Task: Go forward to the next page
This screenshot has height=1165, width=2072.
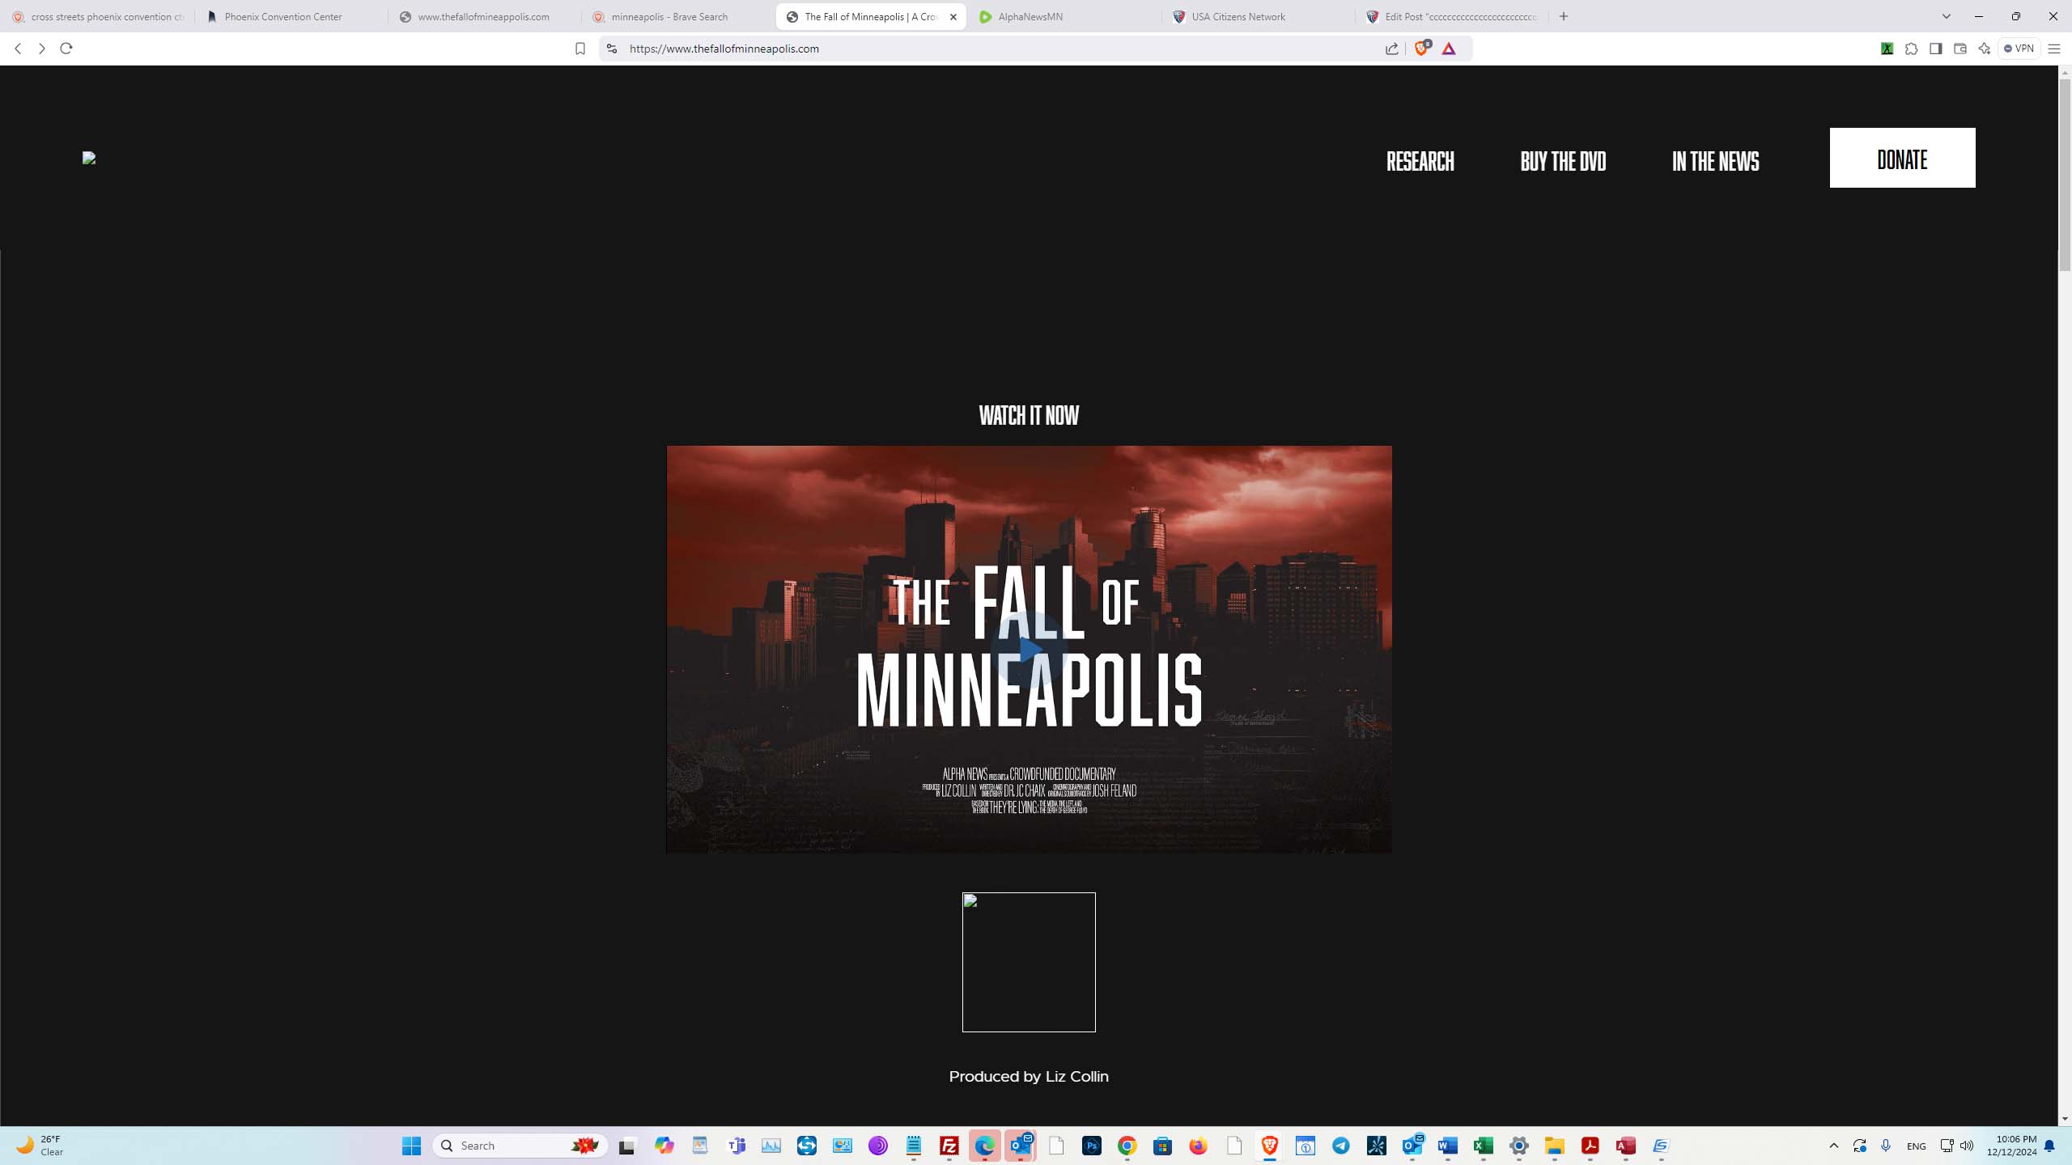Action: click(42, 49)
